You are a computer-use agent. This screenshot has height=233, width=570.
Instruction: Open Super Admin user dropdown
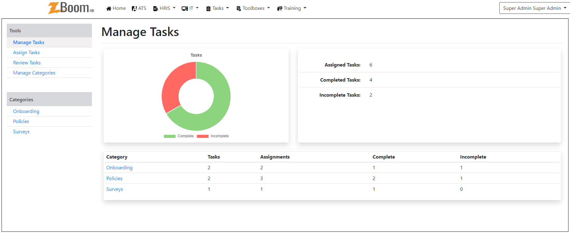[534, 8]
